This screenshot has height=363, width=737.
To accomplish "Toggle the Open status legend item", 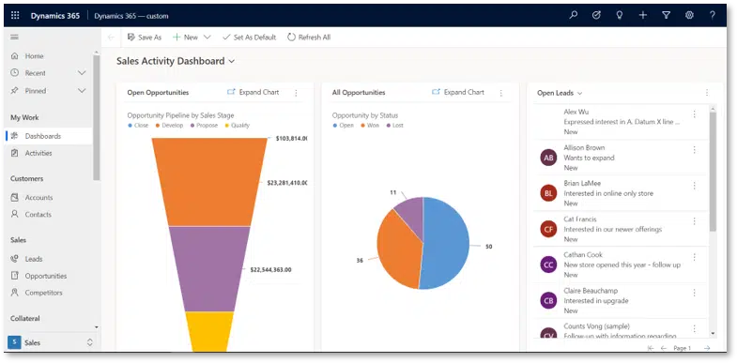I will click(x=343, y=126).
